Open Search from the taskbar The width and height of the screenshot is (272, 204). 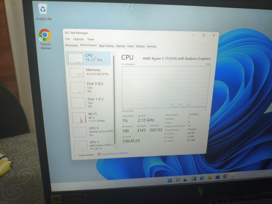(x=178, y=180)
